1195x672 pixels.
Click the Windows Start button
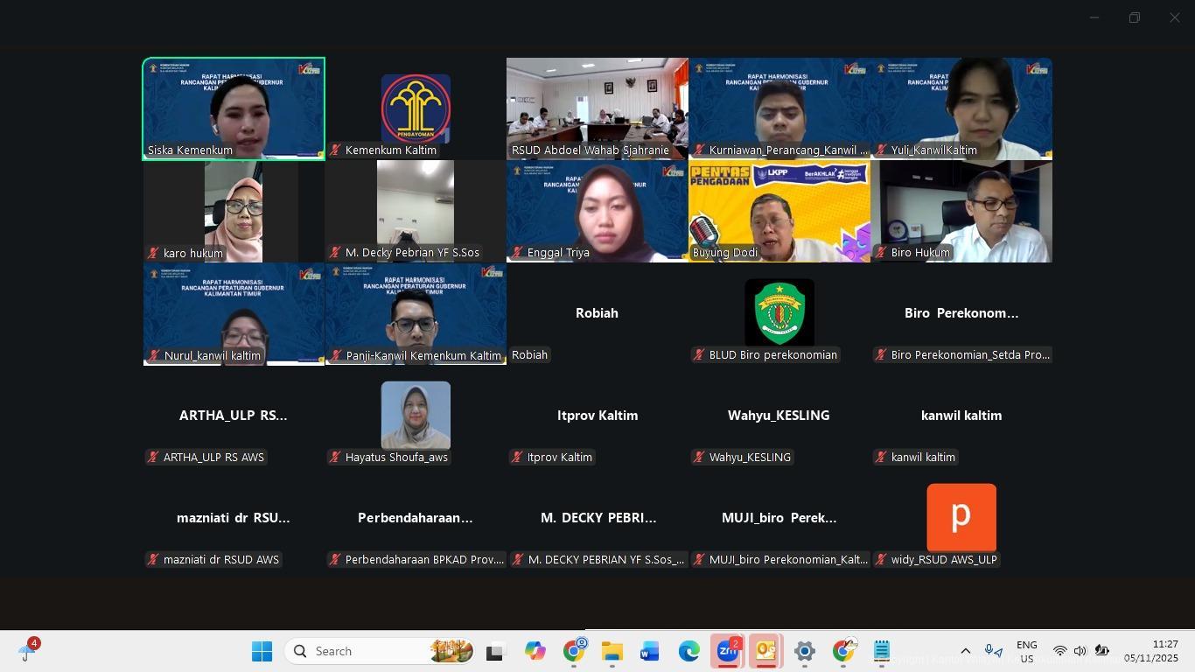tap(262, 651)
